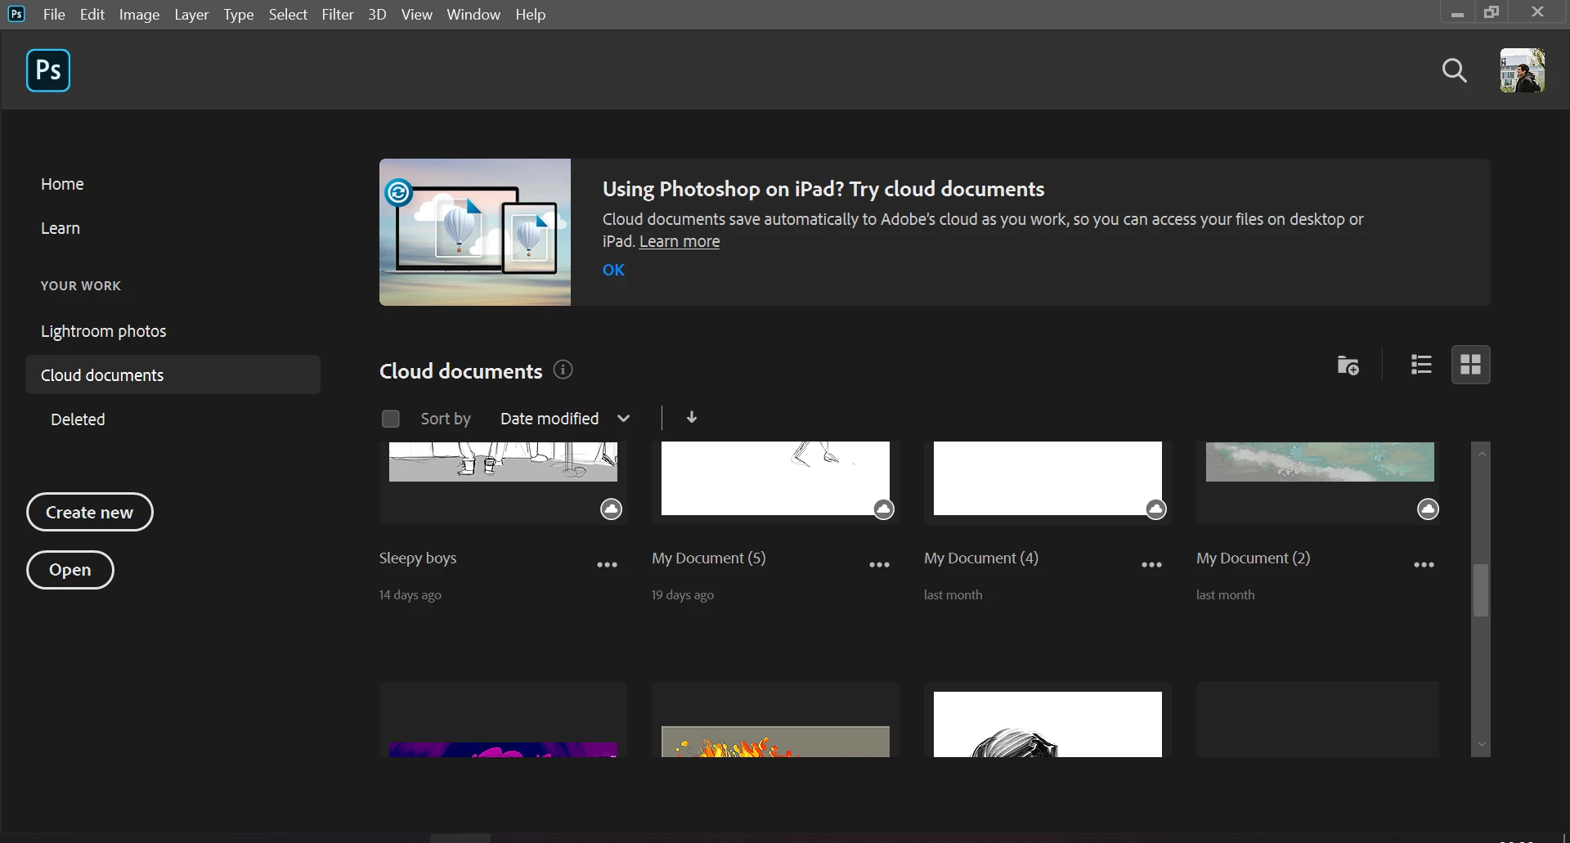Viewport: 1570px width, 843px height.
Task: Click the iPad cloud documents banner image
Action: [475, 232]
